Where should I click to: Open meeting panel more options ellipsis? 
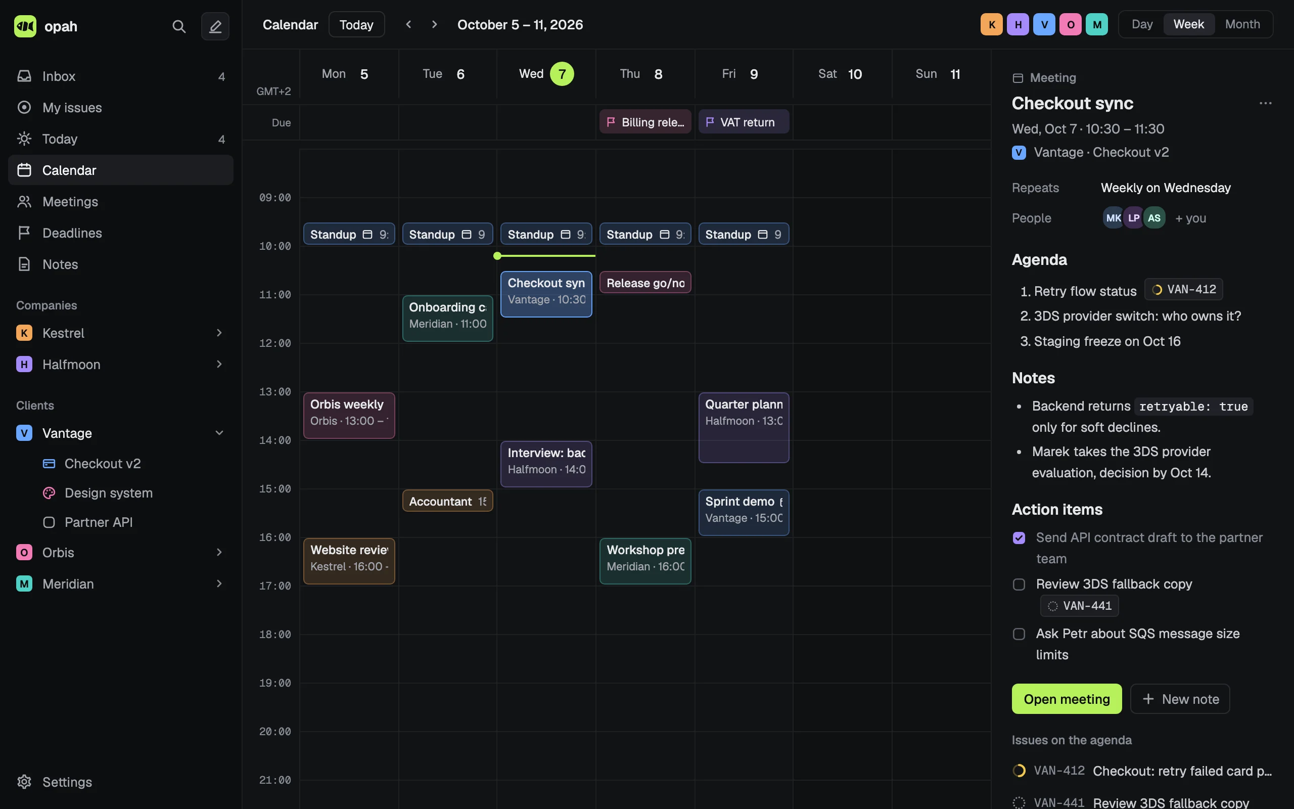[1265, 103]
